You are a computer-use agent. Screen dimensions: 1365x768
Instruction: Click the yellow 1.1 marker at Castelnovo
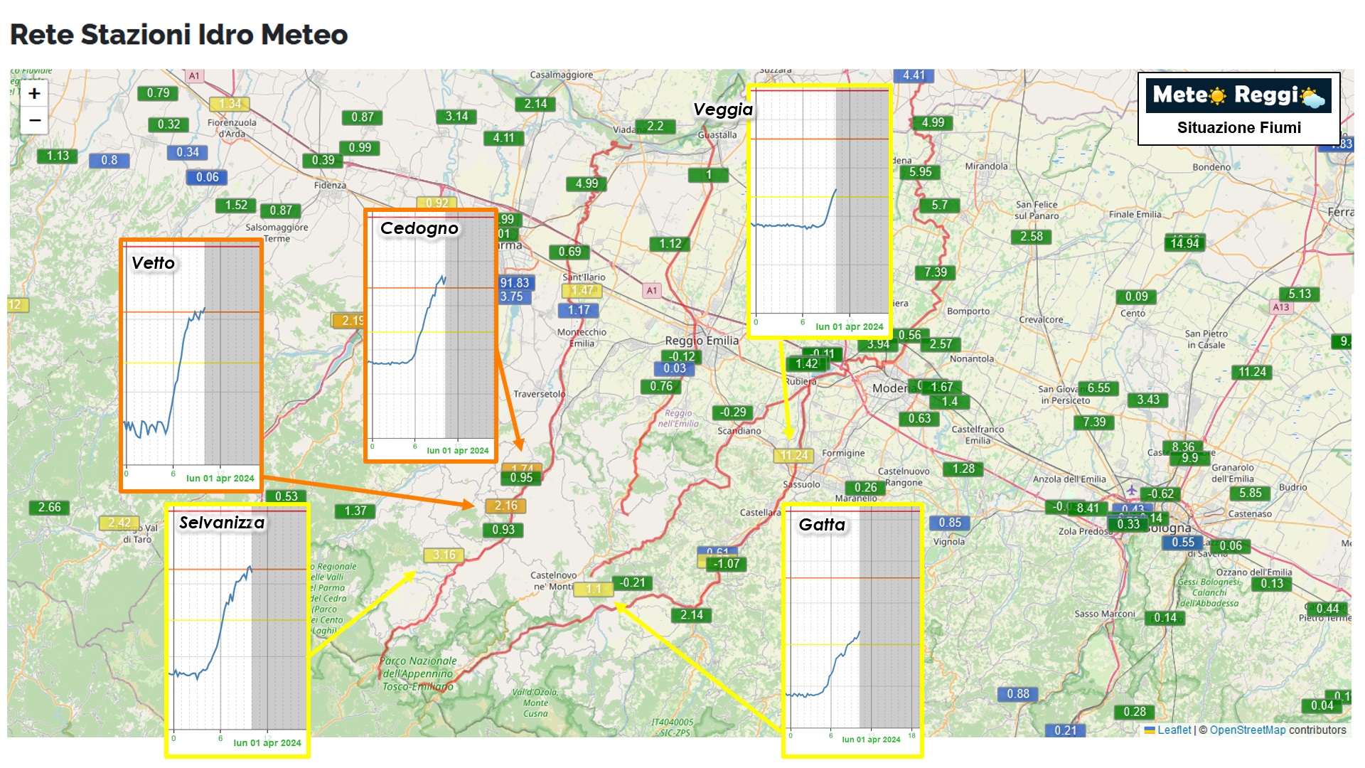coord(594,589)
